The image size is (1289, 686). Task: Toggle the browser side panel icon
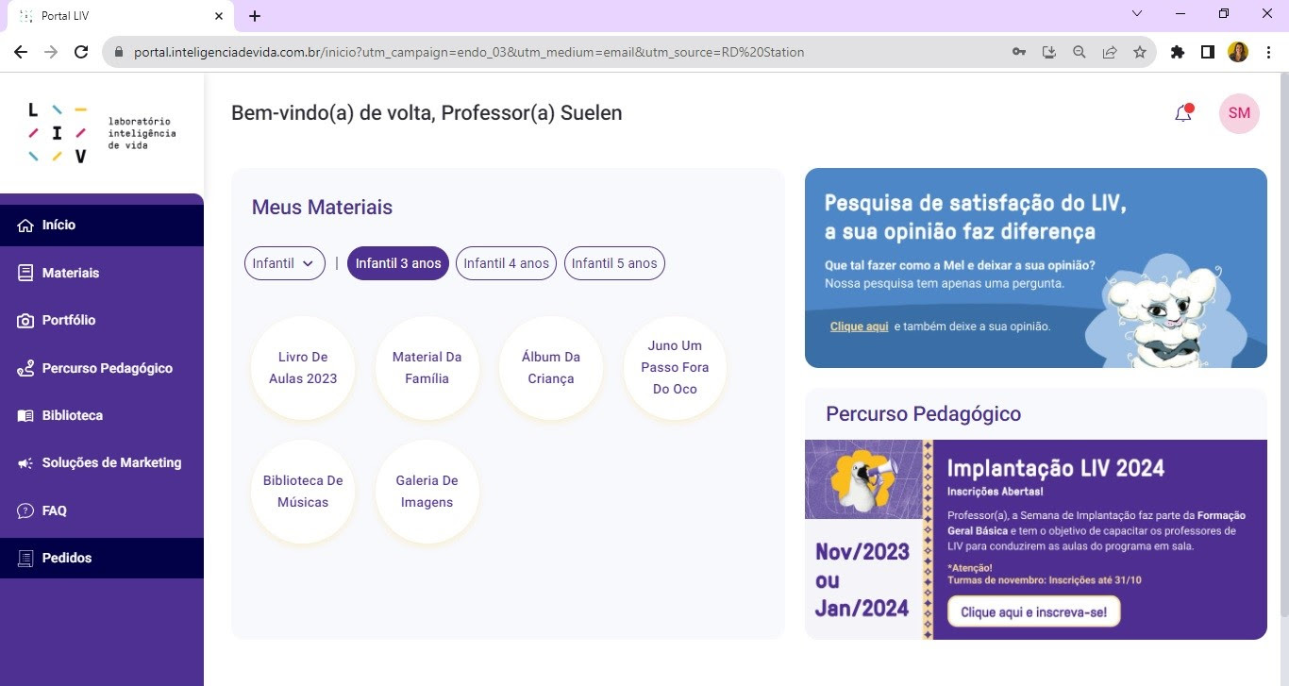(x=1207, y=52)
